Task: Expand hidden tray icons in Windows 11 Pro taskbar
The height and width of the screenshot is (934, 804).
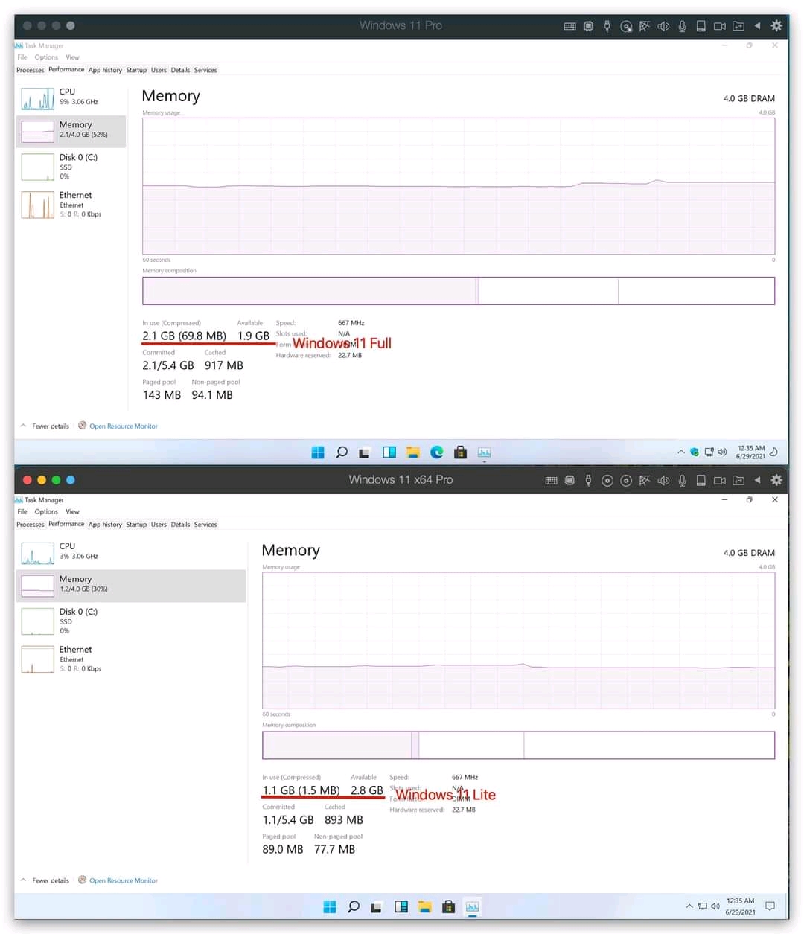Action: tap(680, 452)
